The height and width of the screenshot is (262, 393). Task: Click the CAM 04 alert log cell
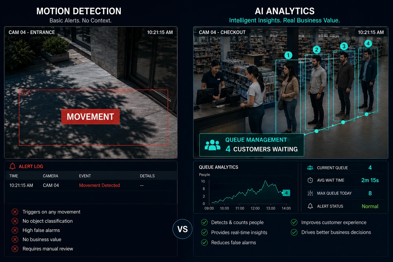[51, 185]
